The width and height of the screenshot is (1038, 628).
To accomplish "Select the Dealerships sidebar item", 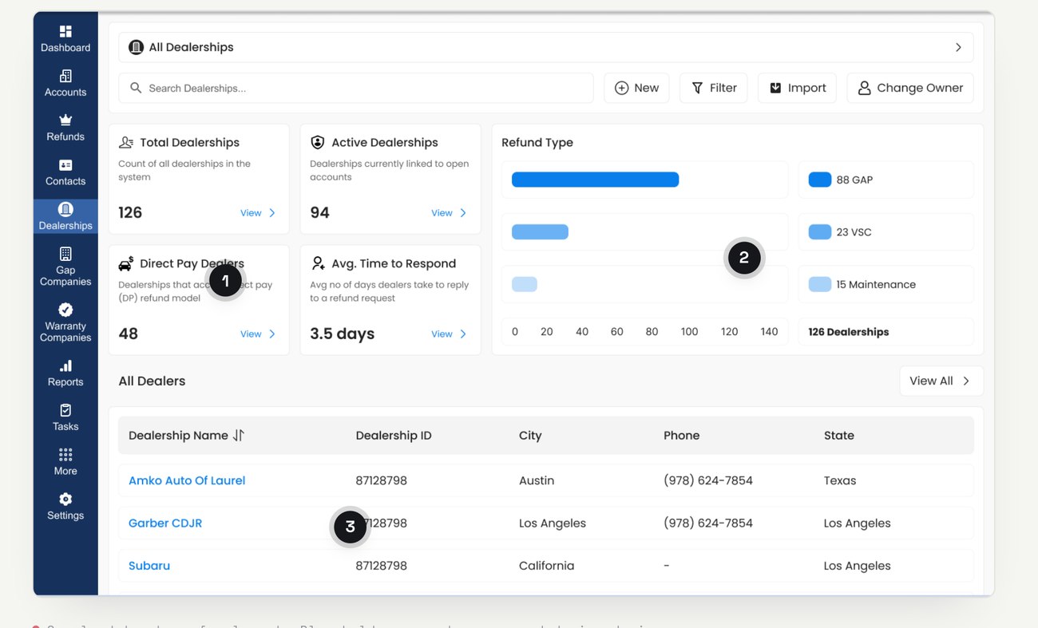I will 65,217.
